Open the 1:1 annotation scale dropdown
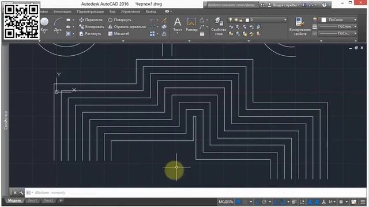The height and width of the screenshot is (207, 369). [x=332, y=202]
